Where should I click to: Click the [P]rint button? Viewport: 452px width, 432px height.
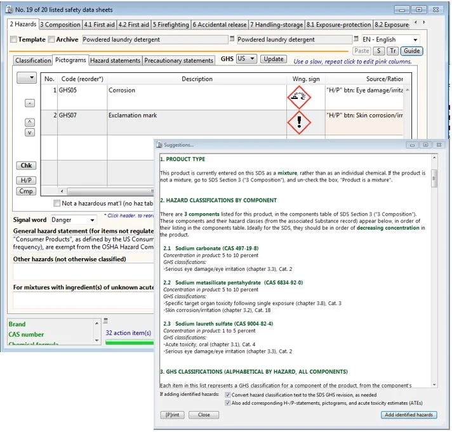point(173,415)
